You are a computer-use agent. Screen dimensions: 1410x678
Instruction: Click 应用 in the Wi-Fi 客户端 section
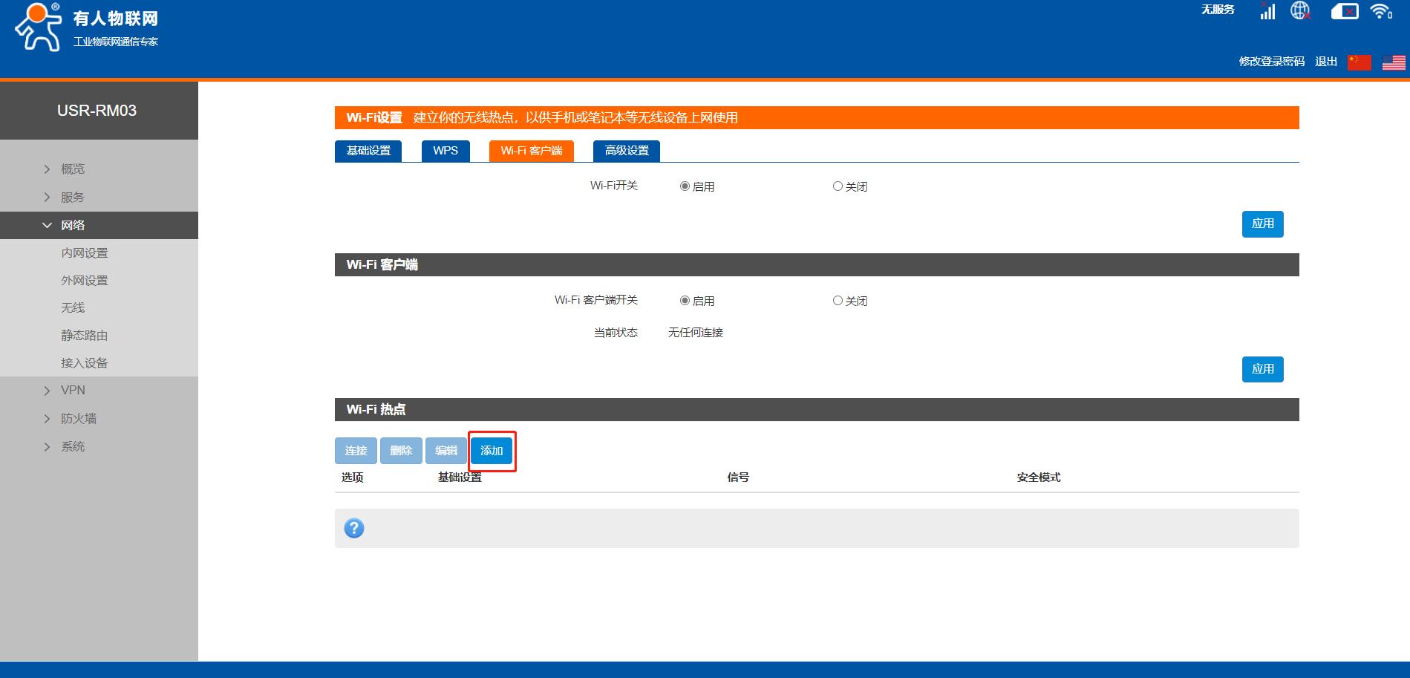click(x=1262, y=369)
